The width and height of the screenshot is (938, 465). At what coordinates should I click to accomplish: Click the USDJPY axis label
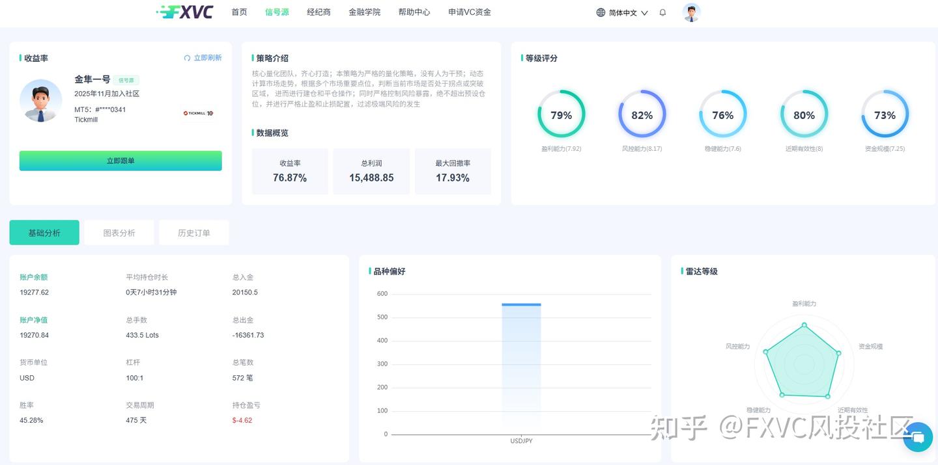(x=521, y=441)
